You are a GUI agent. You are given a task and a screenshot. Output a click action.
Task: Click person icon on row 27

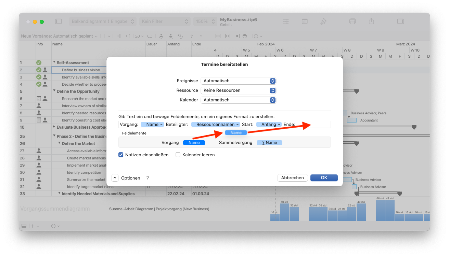click(39, 151)
